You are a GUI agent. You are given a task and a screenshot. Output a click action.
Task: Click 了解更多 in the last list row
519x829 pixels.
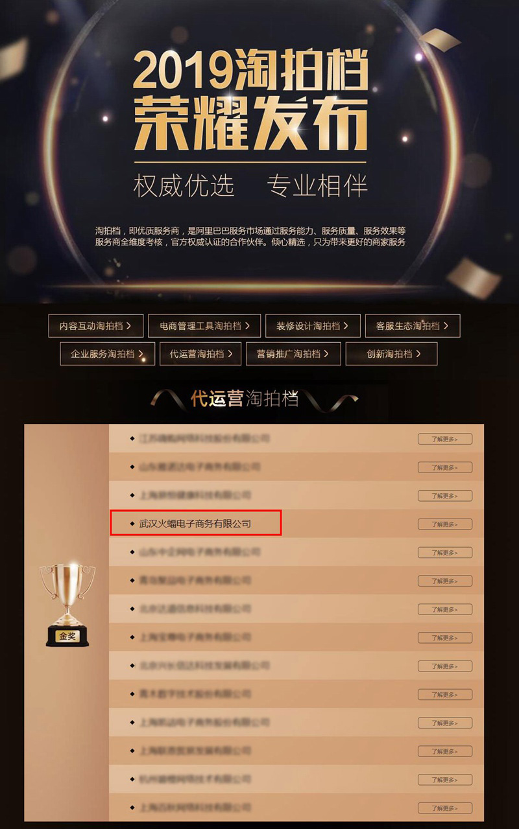445,808
